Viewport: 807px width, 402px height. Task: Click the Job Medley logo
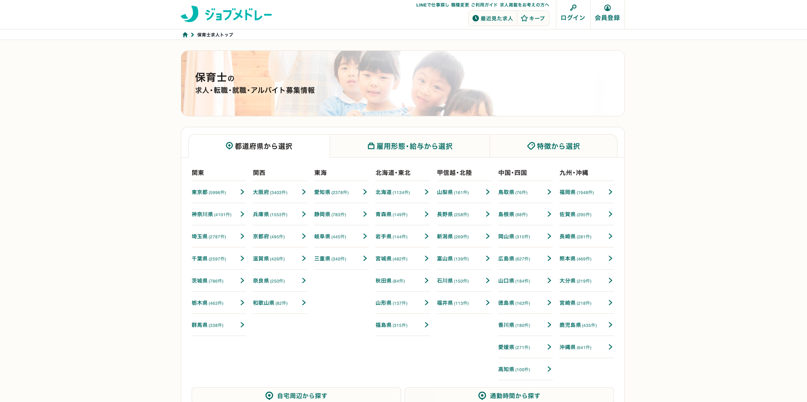click(x=226, y=14)
